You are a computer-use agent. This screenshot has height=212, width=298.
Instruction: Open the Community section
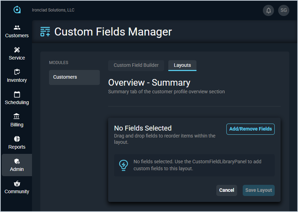[x=17, y=187]
